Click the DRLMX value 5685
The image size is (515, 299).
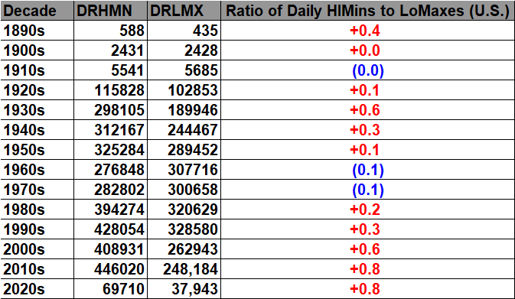(201, 70)
